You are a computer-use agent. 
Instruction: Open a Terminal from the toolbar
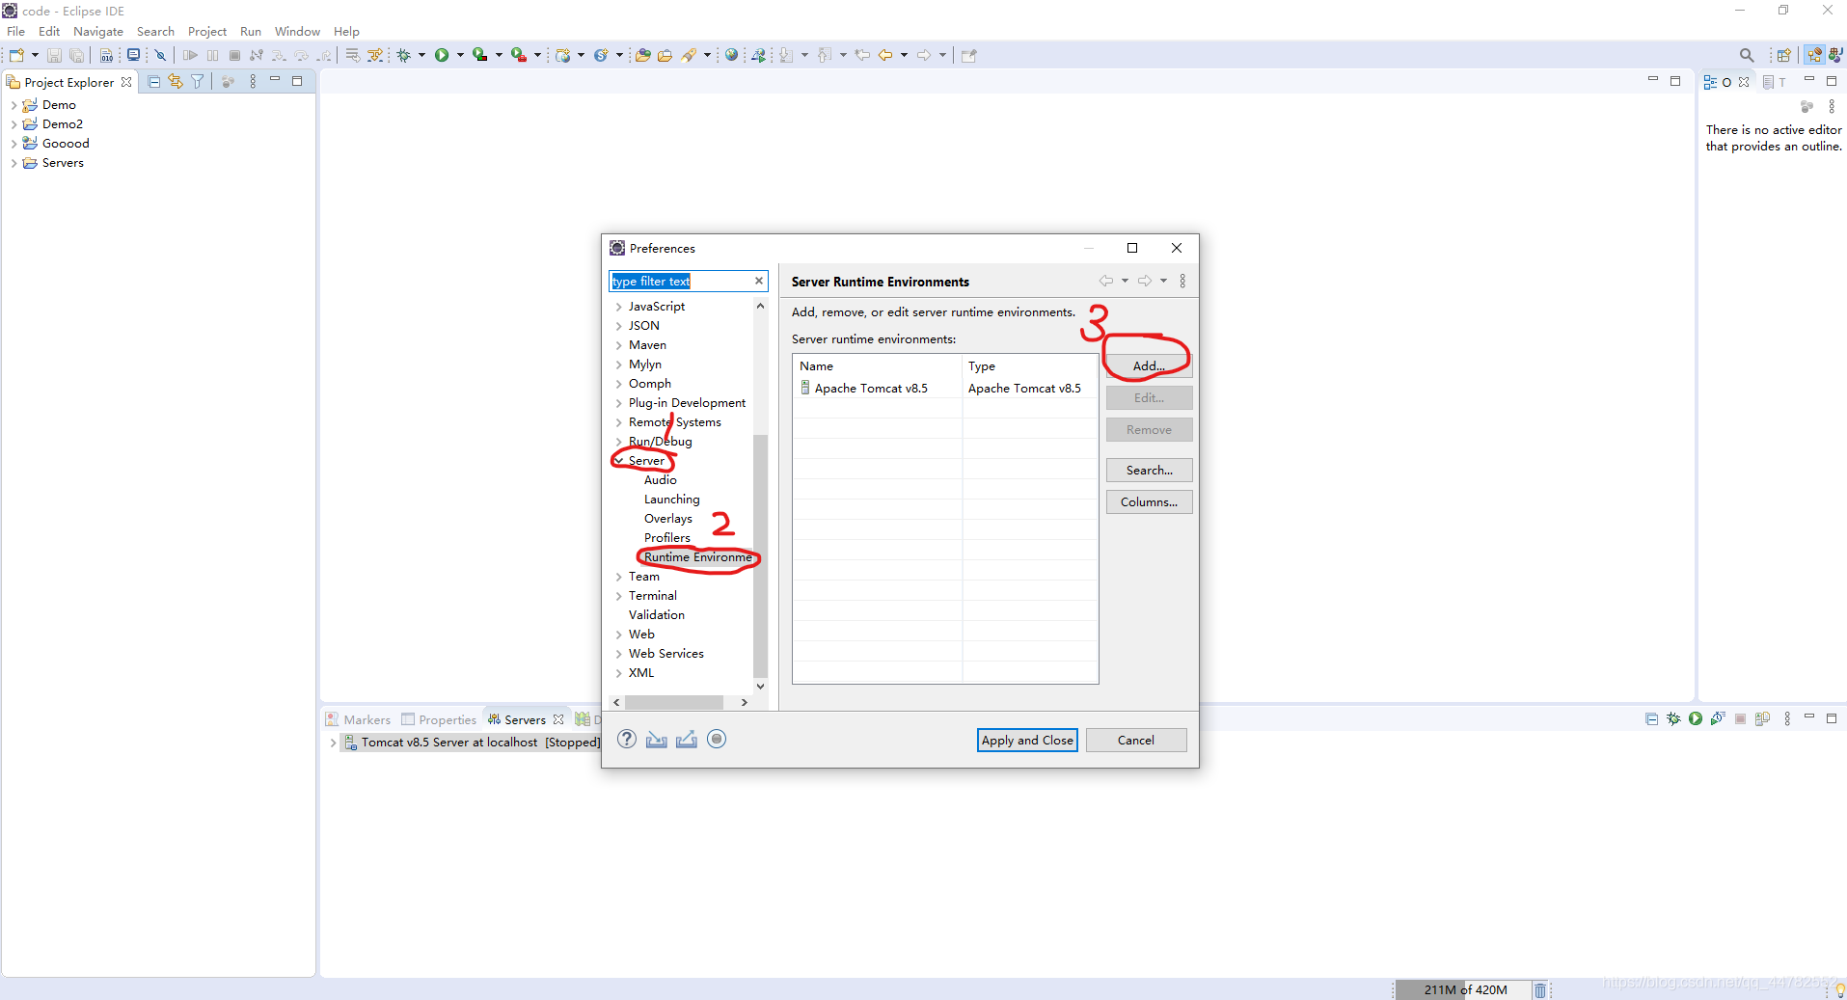pos(133,55)
